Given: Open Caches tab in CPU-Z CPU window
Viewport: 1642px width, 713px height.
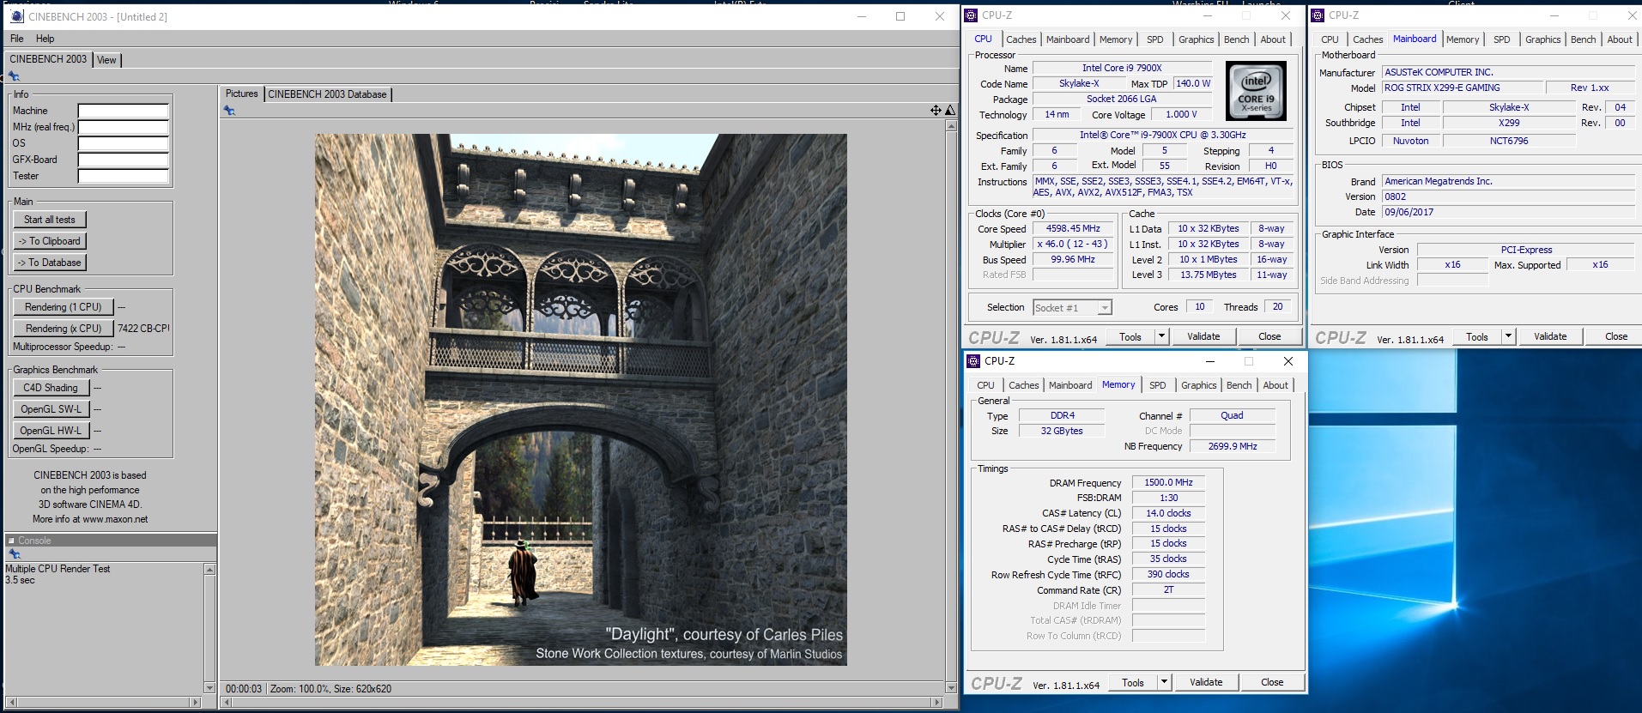Looking at the screenshot, I should pyautogui.click(x=1021, y=39).
